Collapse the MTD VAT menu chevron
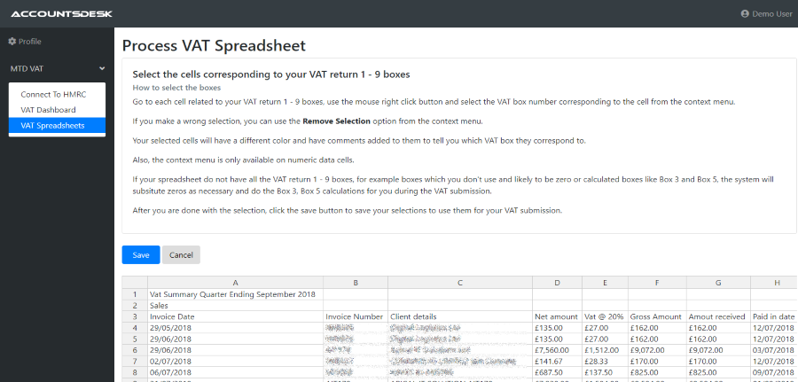 click(102, 68)
